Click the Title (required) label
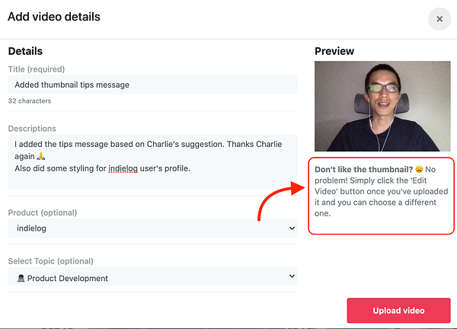Image resolution: width=457 pixels, height=329 pixels. point(37,69)
